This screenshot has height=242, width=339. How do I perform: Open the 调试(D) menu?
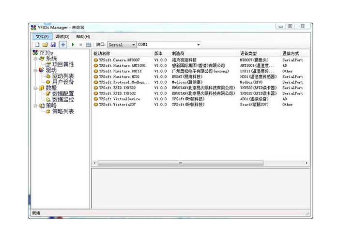pyautogui.click(x=62, y=36)
